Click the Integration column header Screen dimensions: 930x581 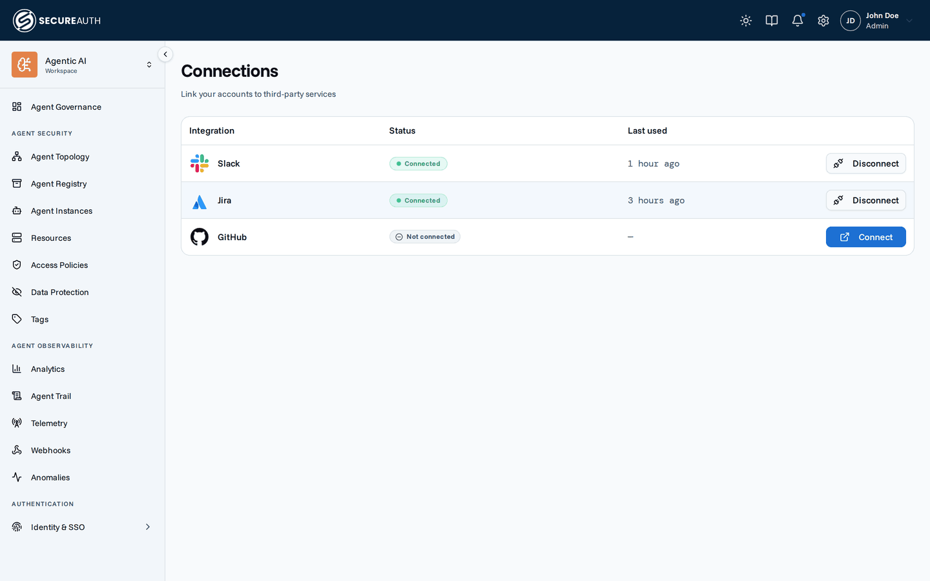pos(212,130)
